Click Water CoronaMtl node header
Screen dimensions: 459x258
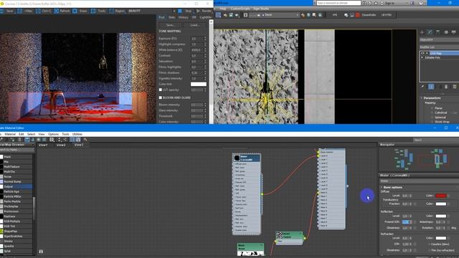[x=247, y=158]
